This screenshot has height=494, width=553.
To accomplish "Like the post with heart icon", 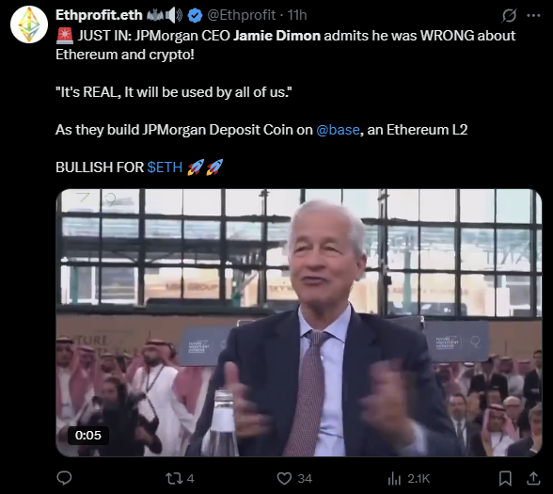I will pos(284,478).
